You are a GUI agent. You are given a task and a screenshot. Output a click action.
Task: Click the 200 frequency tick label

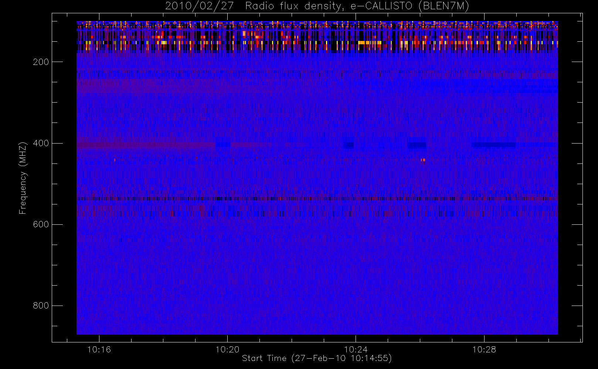click(x=41, y=62)
